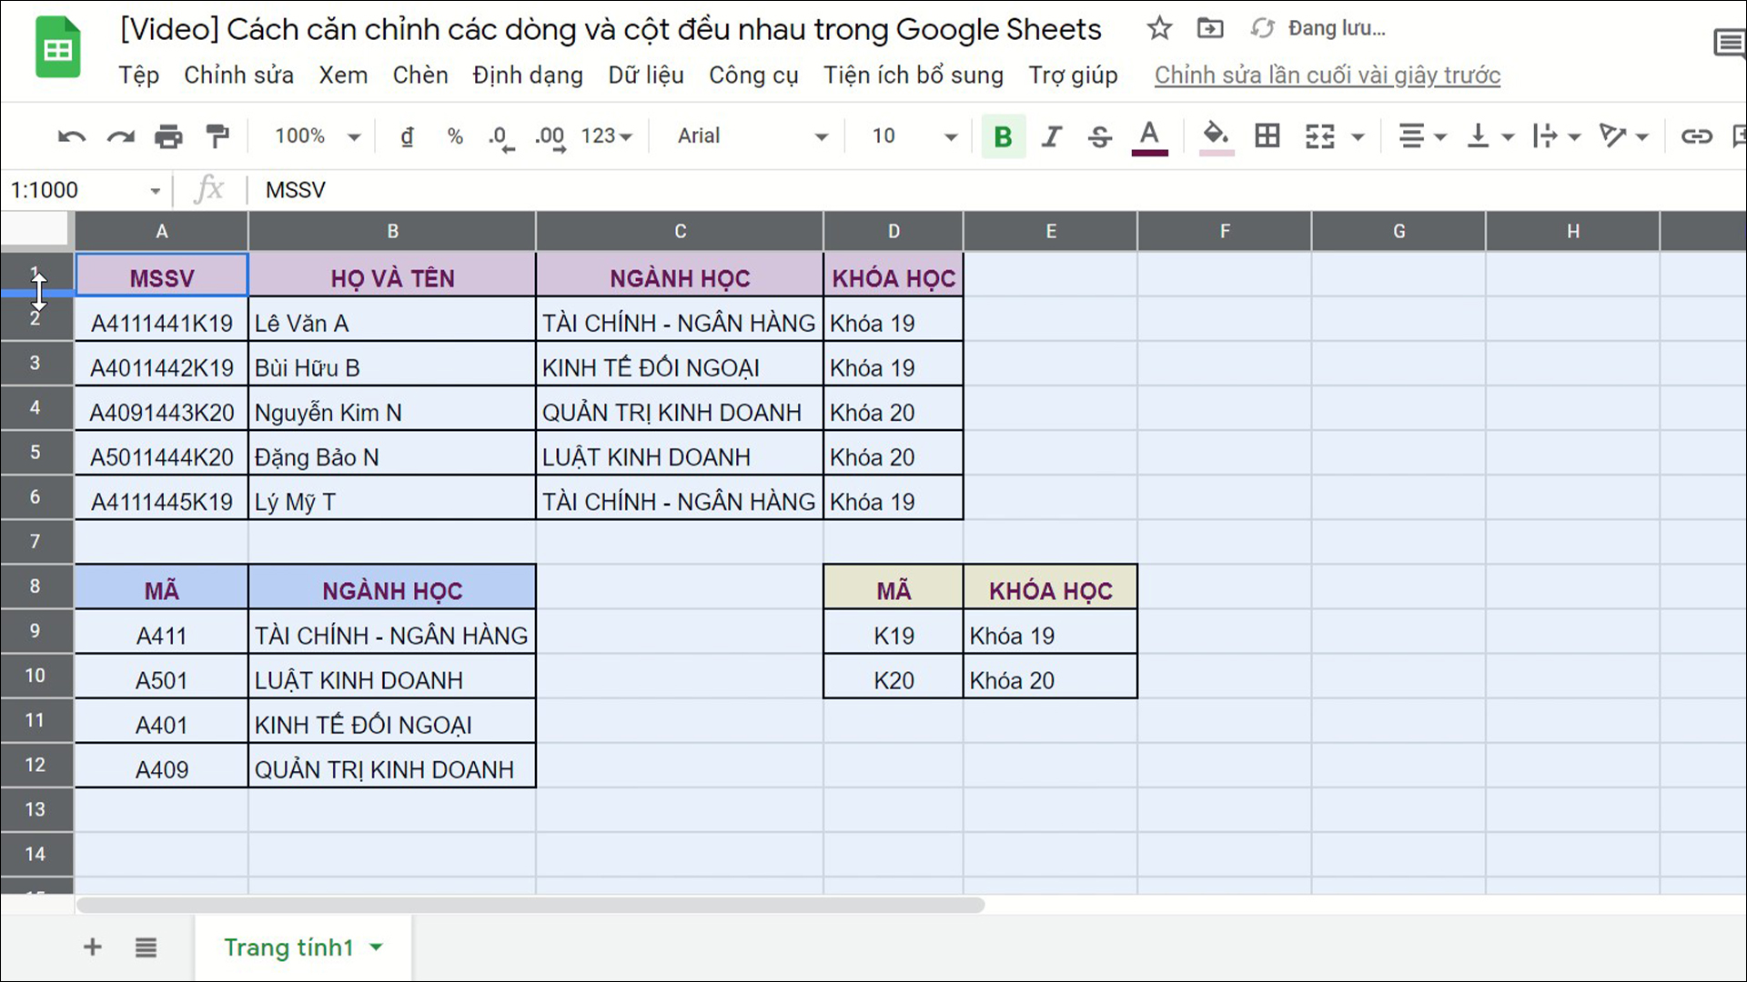The height and width of the screenshot is (982, 1747).
Task: Click the document title text
Action: coord(611,29)
